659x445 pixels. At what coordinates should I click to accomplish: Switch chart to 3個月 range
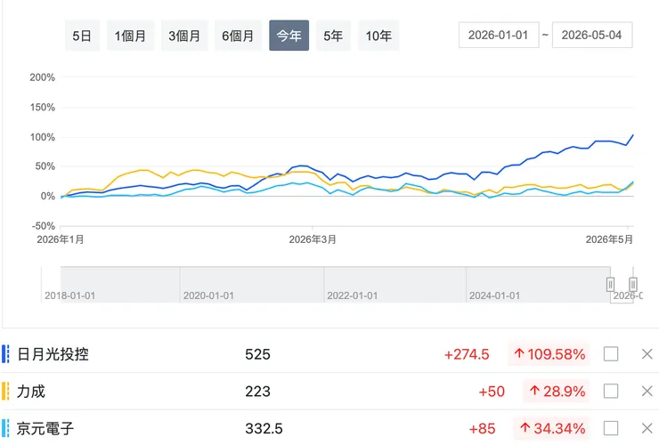pos(184,36)
